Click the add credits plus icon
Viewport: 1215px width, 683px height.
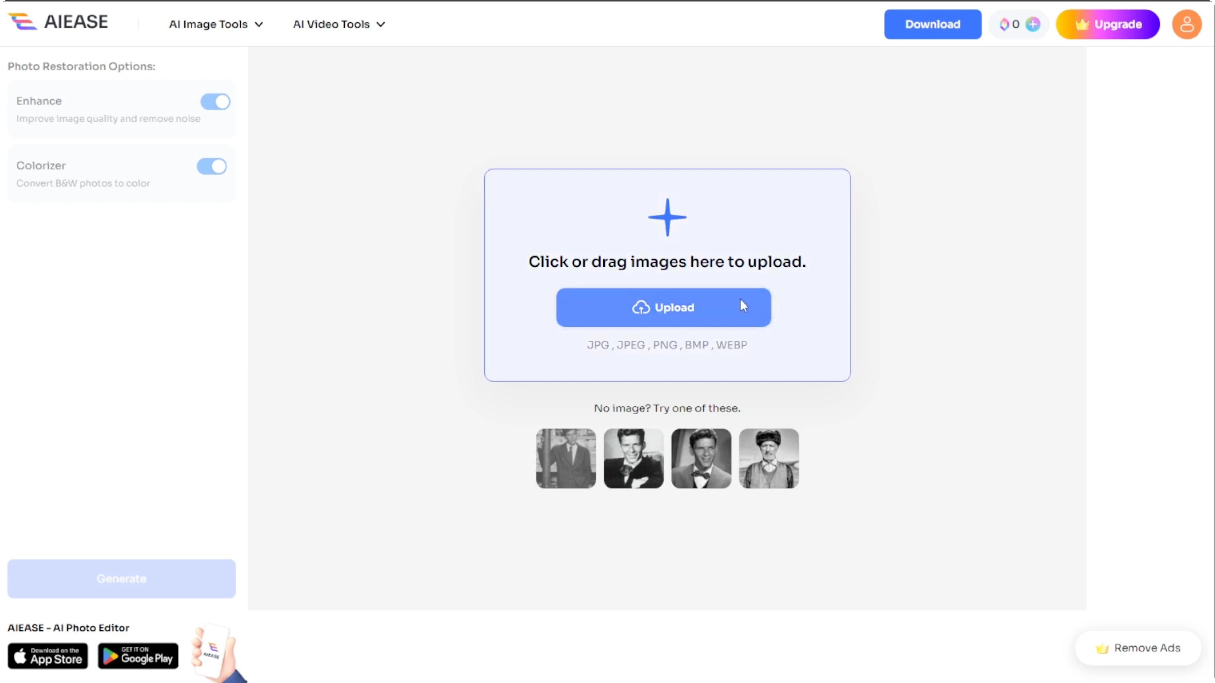tap(1033, 24)
